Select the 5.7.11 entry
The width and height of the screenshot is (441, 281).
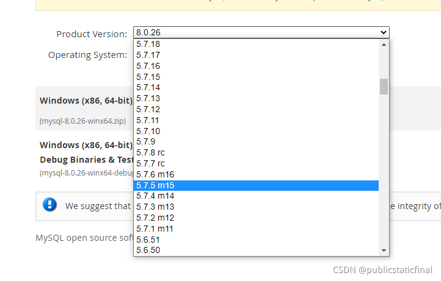(256, 121)
